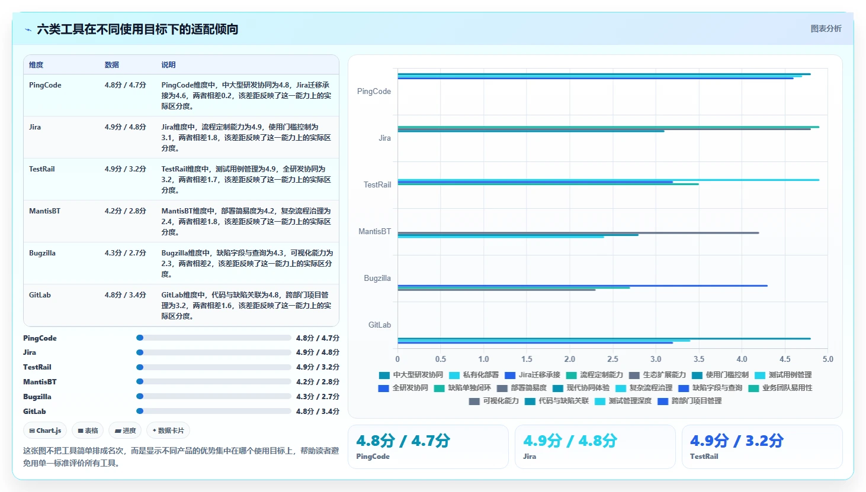Click the page title 六类工具在不同使用目标下的适配倾向
866x492 pixels.
tap(137, 30)
